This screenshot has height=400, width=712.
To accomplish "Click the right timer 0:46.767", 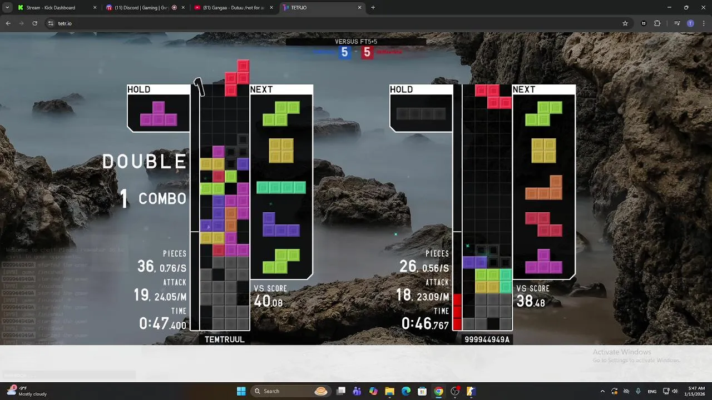I will click(x=425, y=323).
